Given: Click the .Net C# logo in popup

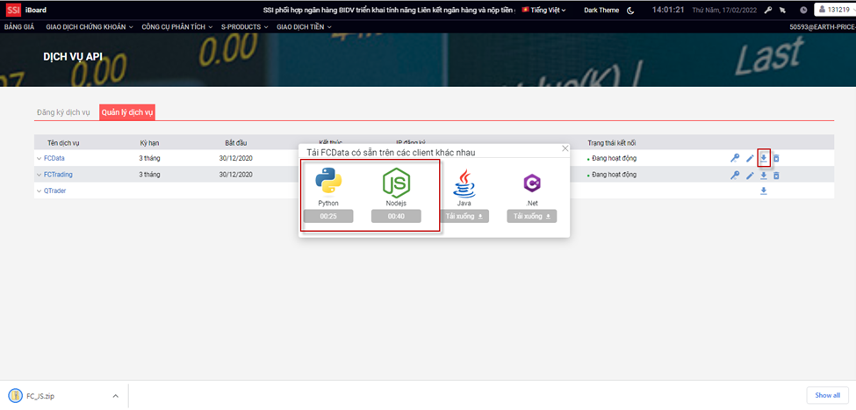Looking at the screenshot, I should point(532,183).
